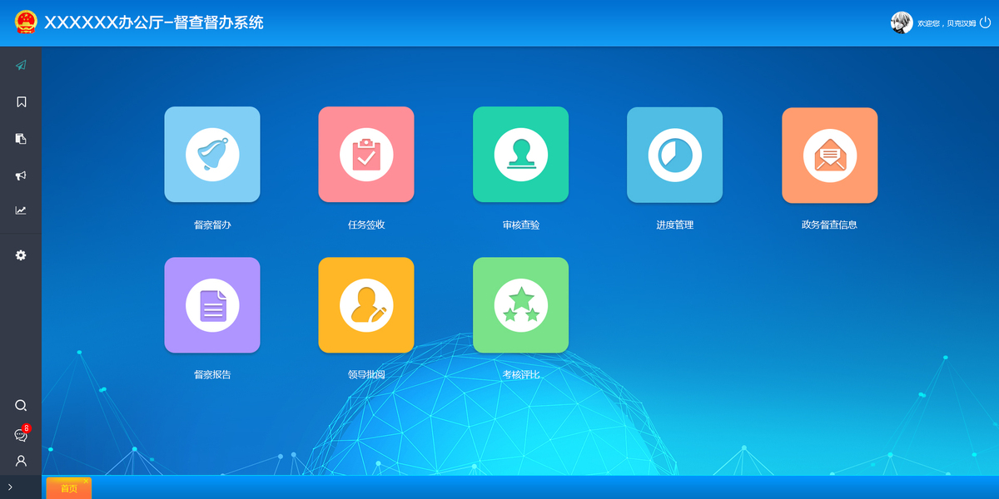Click the user profile sidebar icon
Screen dimensions: 999x499
tap(21, 461)
